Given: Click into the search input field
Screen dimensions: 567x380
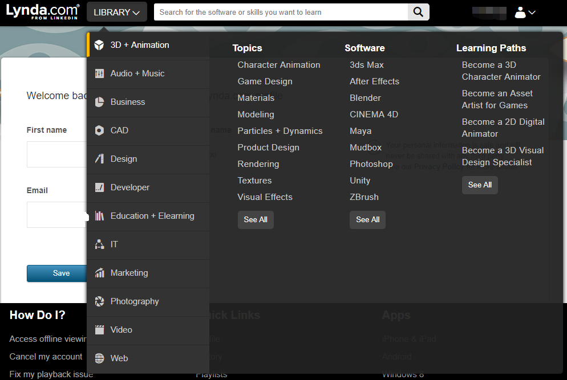Looking at the screenshot, I should click(281, 12).
